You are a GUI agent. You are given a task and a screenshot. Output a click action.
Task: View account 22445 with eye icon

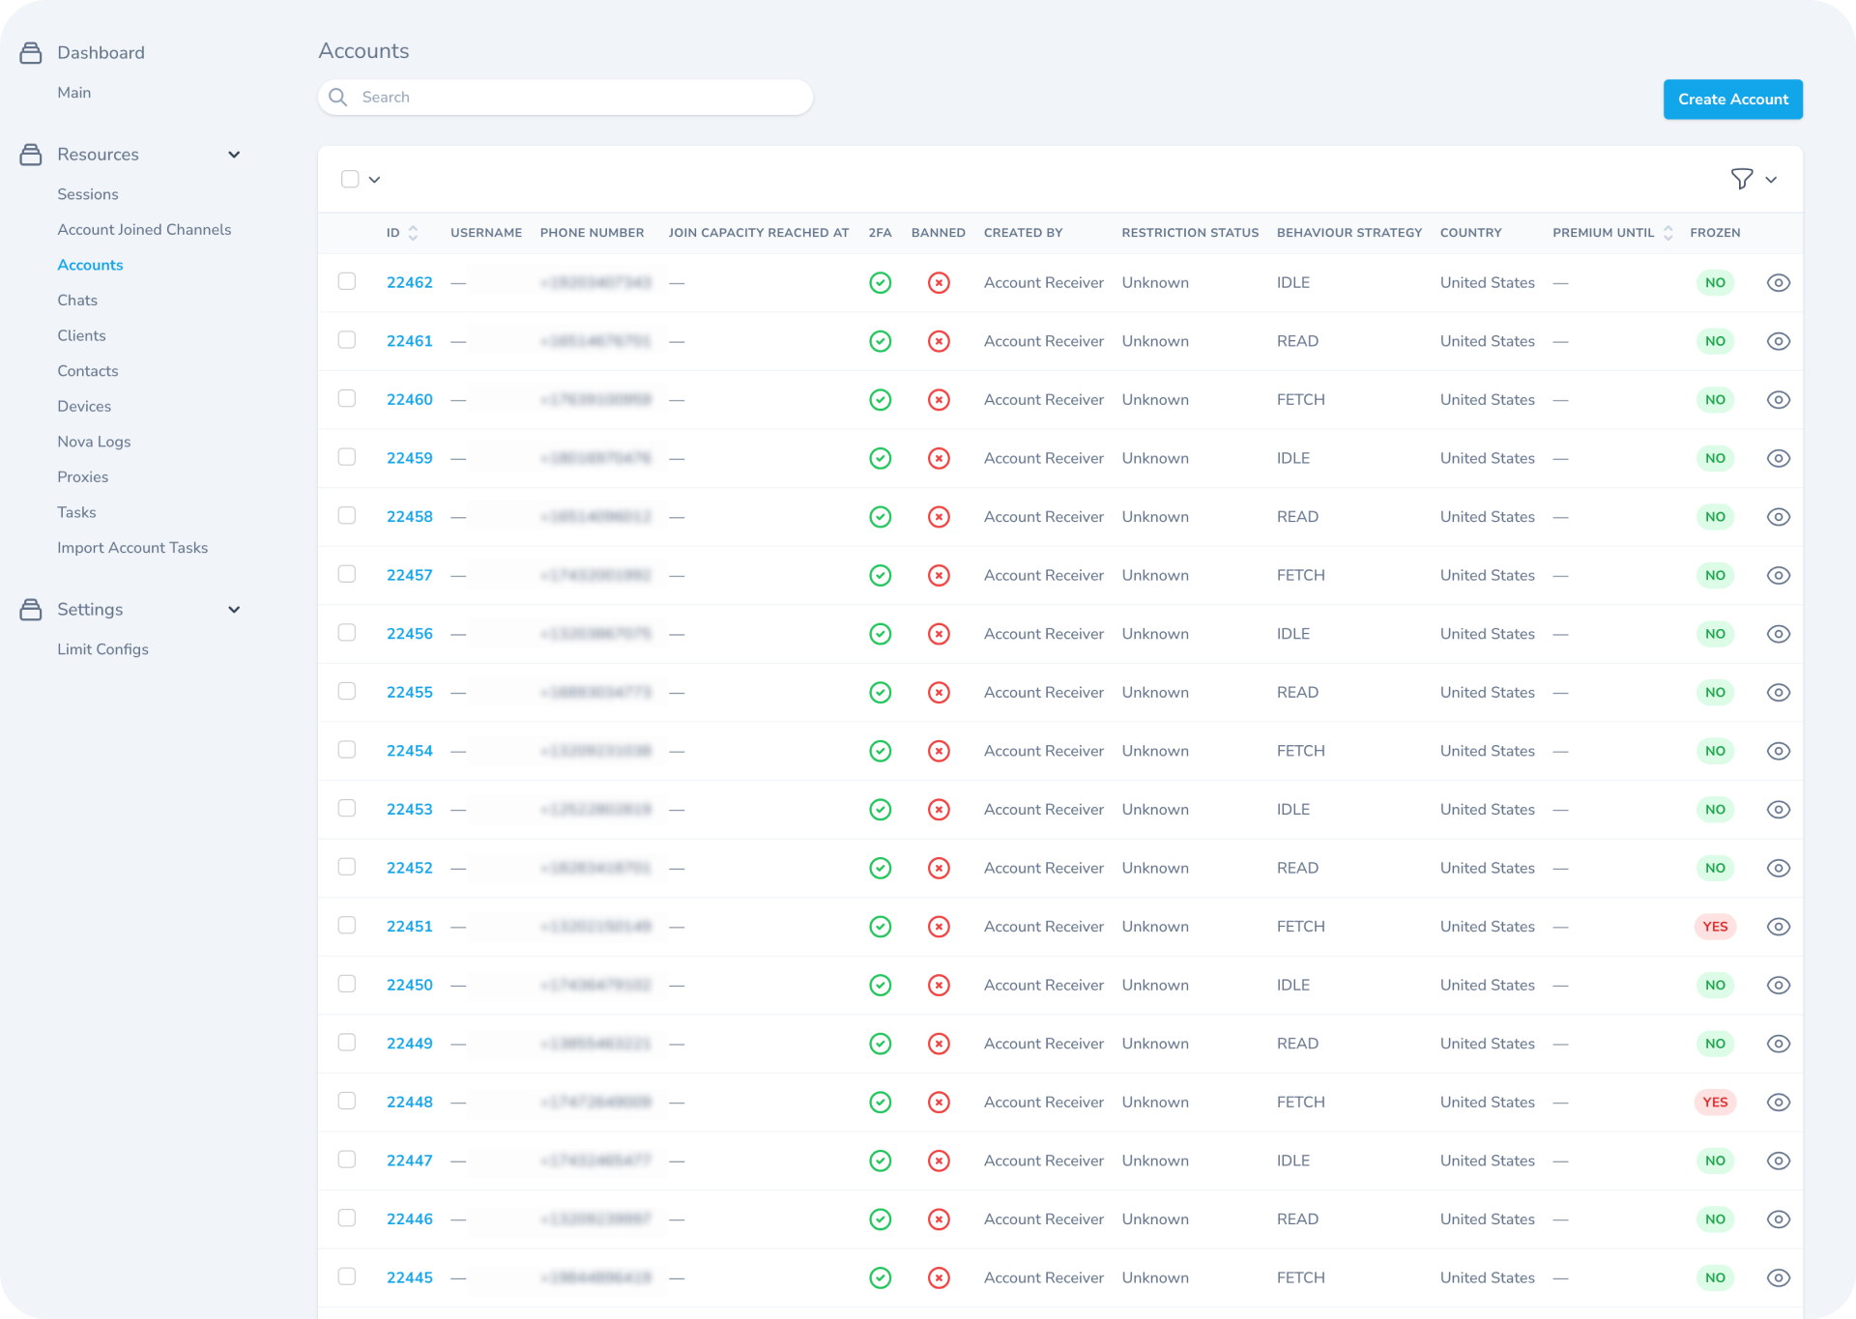pyautogui.click(x=1779, y=1277)
